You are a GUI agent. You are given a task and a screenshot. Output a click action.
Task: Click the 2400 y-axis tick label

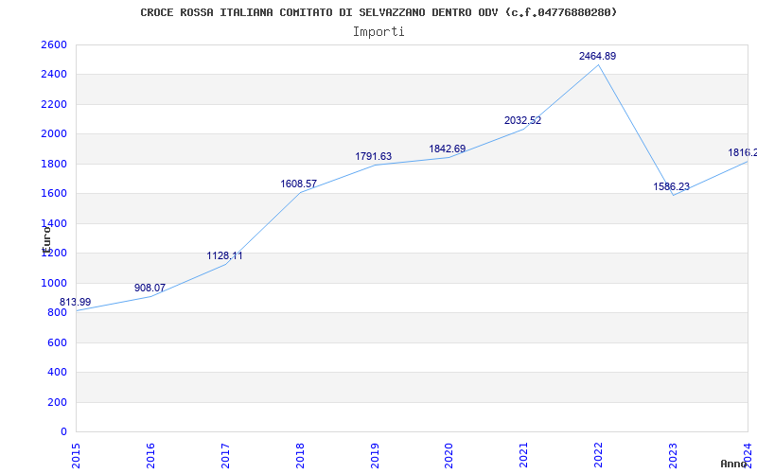coord(54,75)
